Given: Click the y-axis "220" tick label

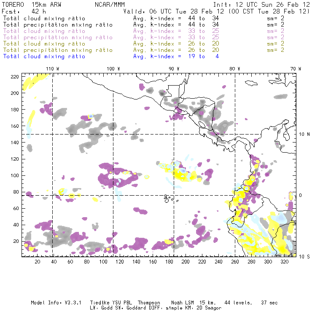Looking at the screenshot, I should (x=14, y=77).
